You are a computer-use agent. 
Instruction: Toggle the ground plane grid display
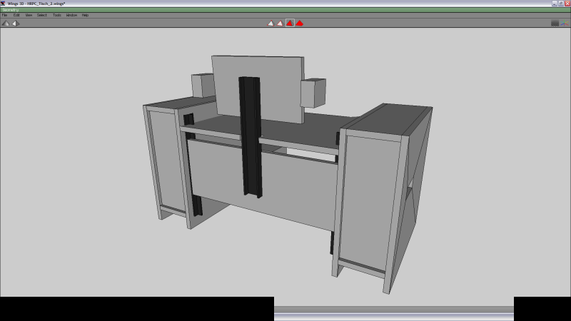[x=555, y=23]
